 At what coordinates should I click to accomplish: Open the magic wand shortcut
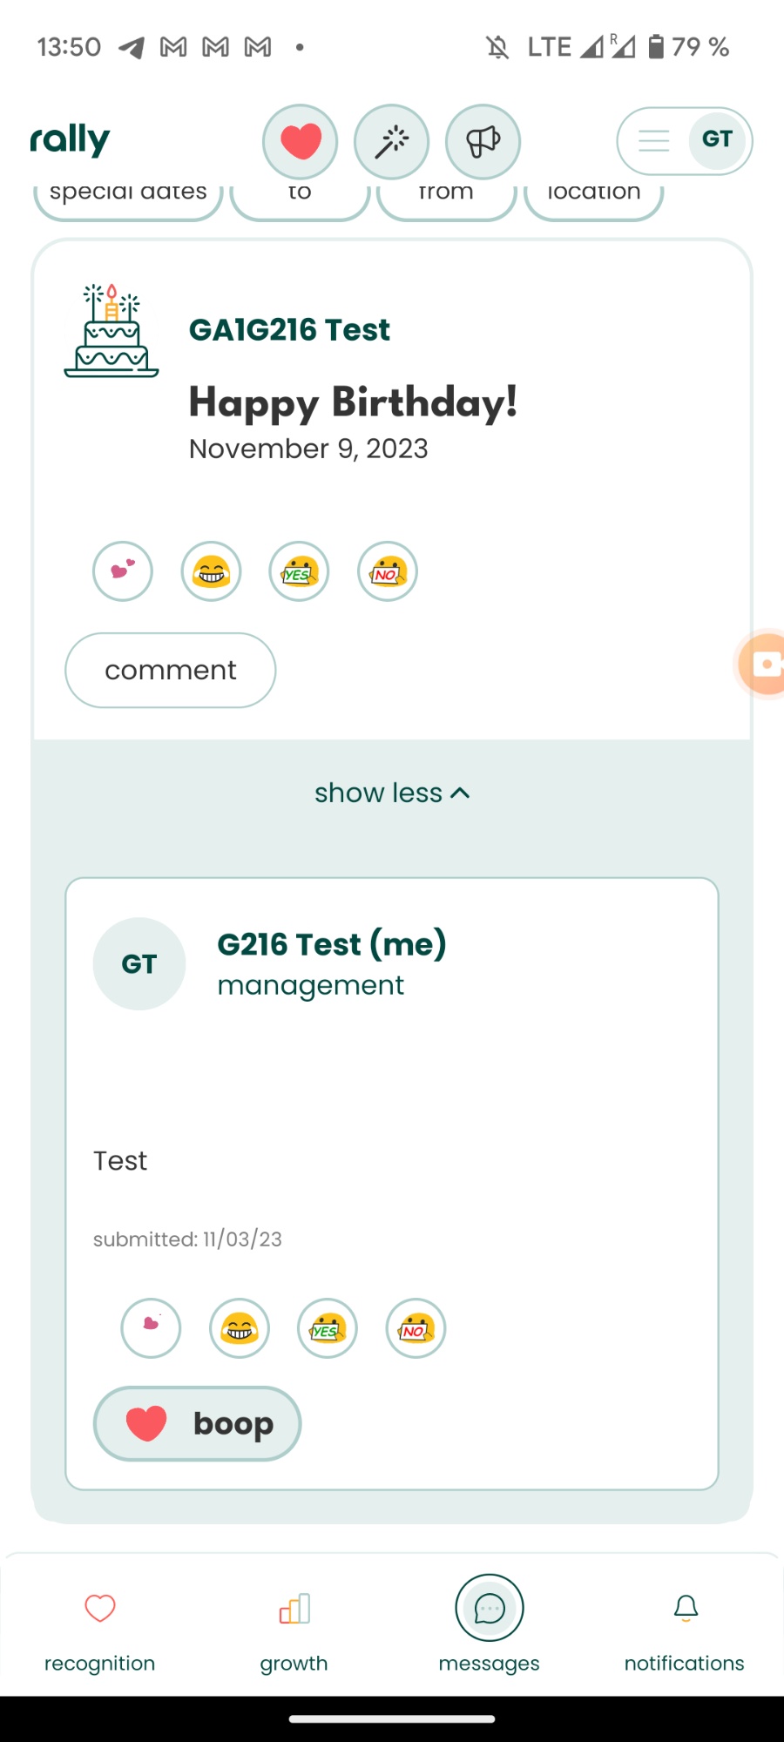[392, 141]
